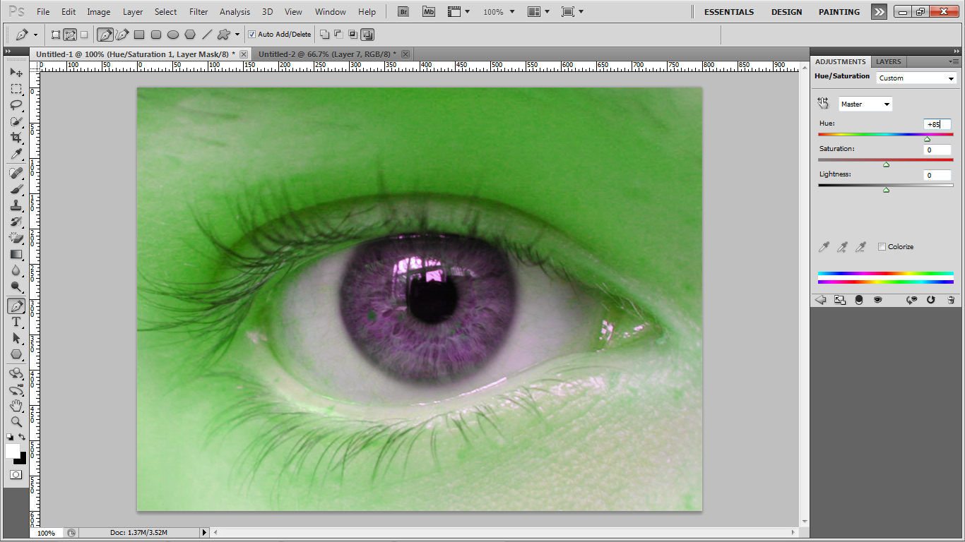The height and width of the screenshot is (542, 965).
Task: Swap foreground and background colors
Action: (x=22, y=438)
